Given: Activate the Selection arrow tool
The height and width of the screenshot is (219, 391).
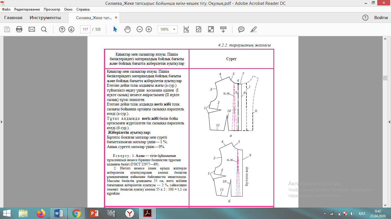Looking at the screenshot, I should point(115,29).
